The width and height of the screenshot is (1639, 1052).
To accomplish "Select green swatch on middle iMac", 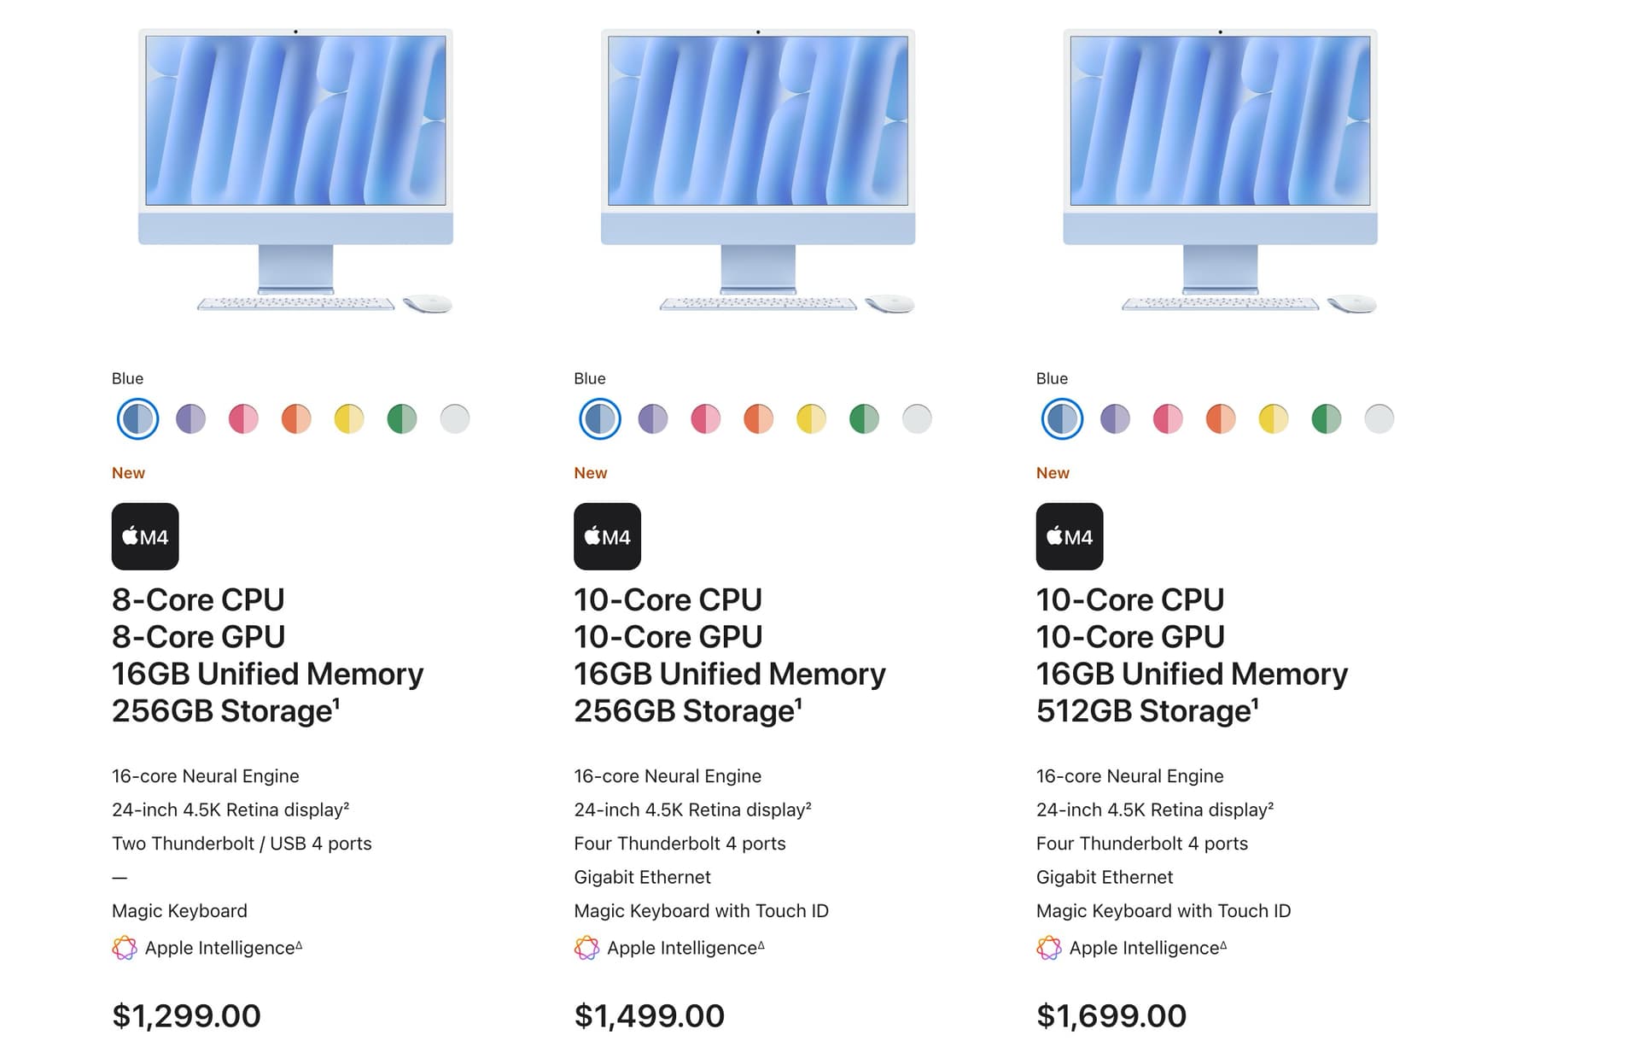I will [864, 419].
